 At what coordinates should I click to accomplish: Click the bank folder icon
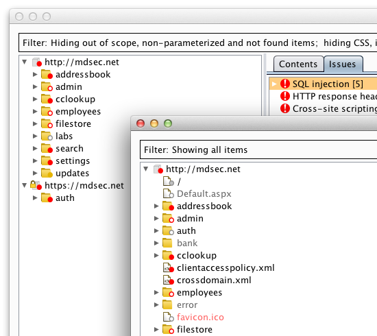[167, 243]
